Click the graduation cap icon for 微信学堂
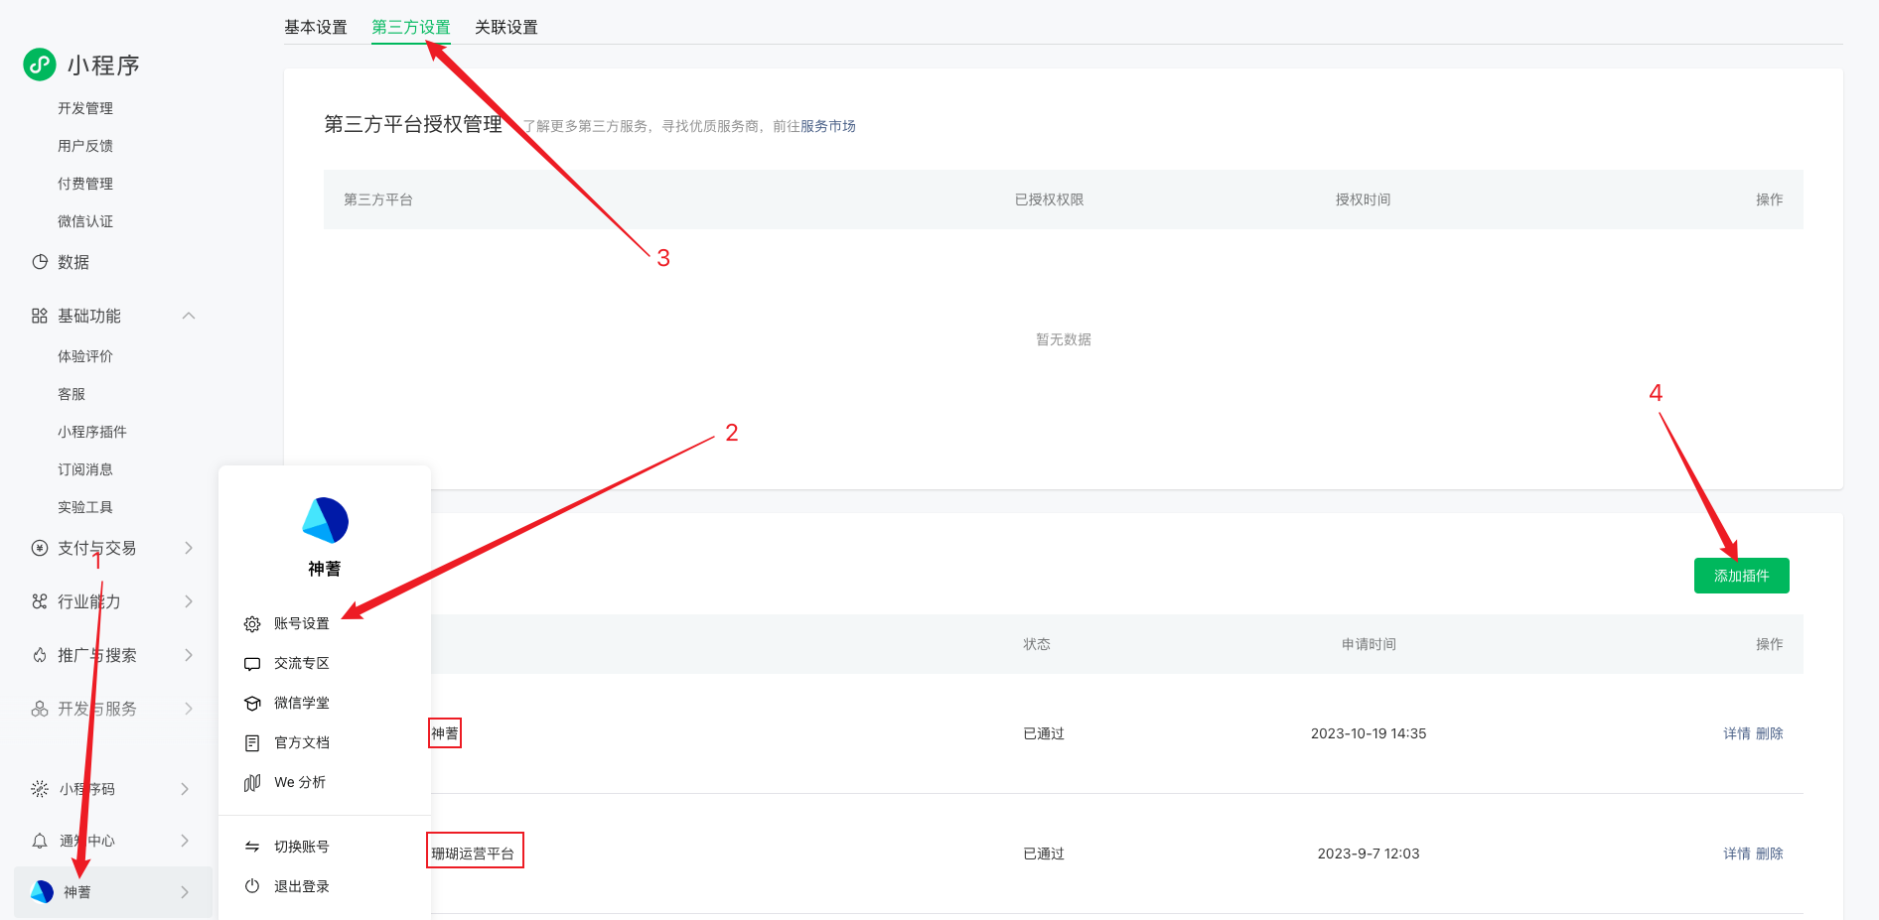Screen dimensions: 1879x920 [252, 704]
